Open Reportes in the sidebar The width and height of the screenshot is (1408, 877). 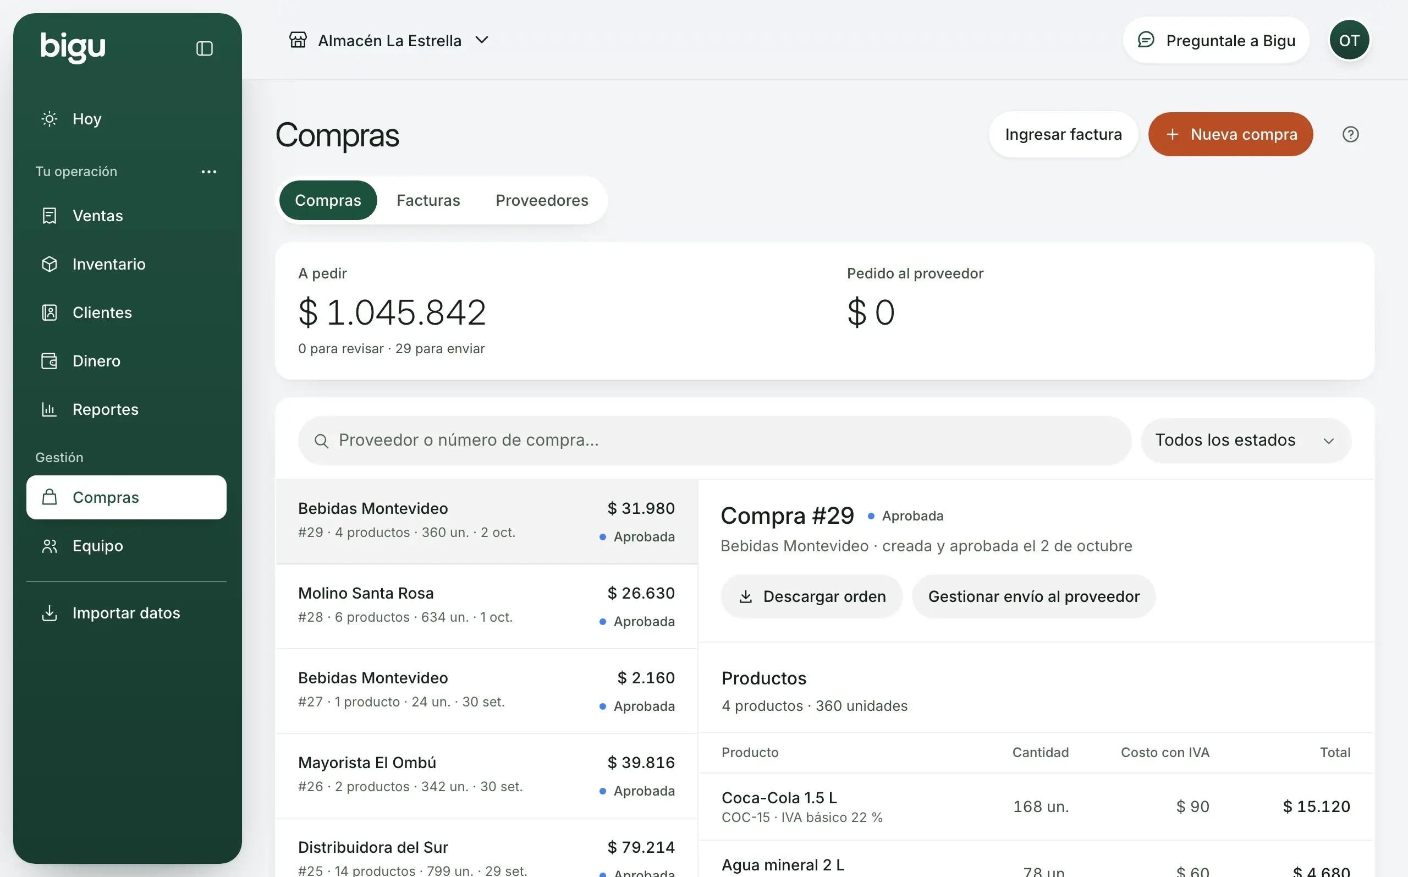pos(127,409)
